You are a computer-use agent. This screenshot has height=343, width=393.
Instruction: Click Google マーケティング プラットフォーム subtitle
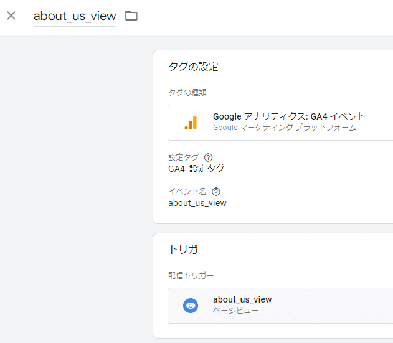coord(285,128)
